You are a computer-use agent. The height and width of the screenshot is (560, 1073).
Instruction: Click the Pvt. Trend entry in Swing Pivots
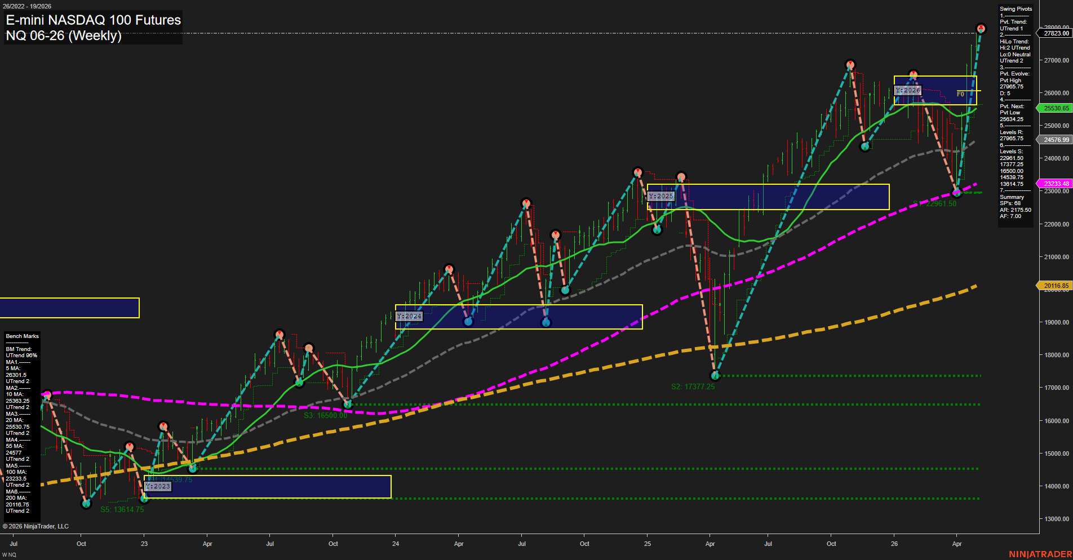1013,22
